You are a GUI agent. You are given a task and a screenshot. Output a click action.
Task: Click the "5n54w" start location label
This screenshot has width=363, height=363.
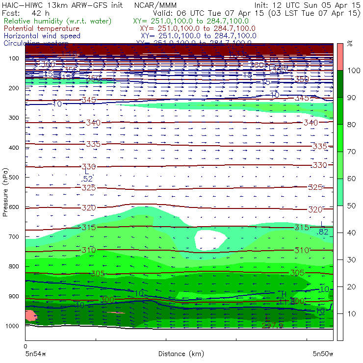coord(35,354)
